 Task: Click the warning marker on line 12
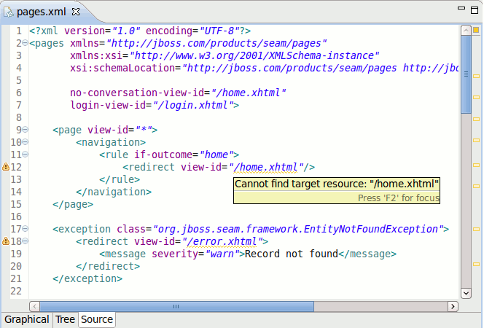point(6,167)
